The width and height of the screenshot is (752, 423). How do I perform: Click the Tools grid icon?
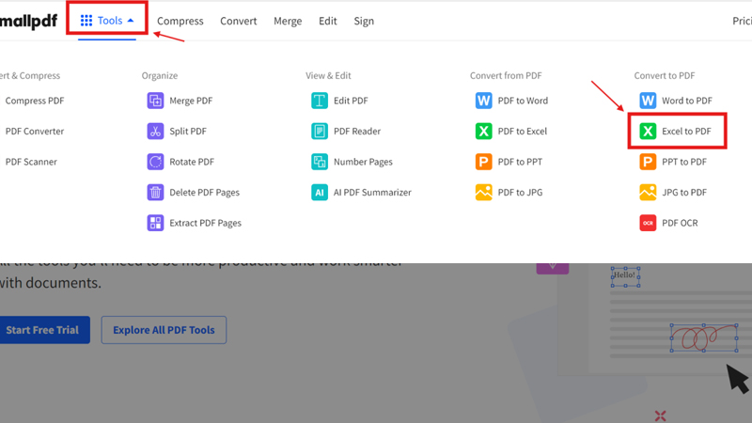coord(86,21)
